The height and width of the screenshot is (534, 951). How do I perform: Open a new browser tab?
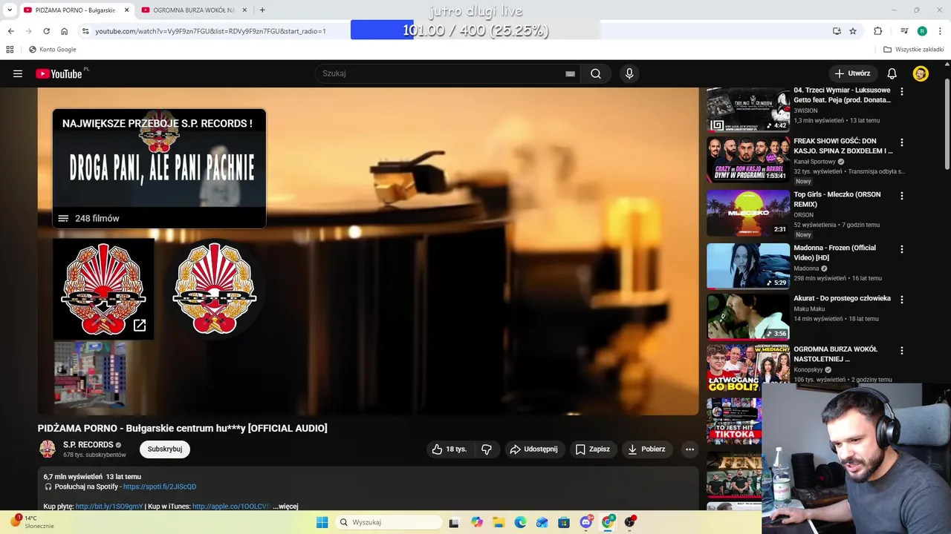pyautogui.click(x=262, y=10)
